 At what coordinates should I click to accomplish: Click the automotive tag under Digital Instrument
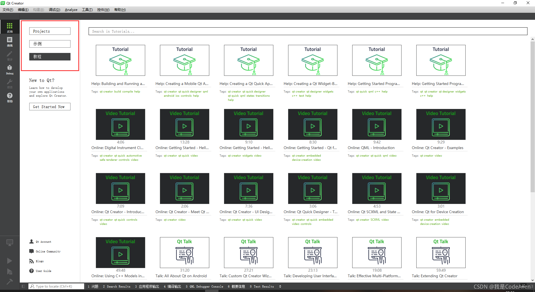point(134,156)
